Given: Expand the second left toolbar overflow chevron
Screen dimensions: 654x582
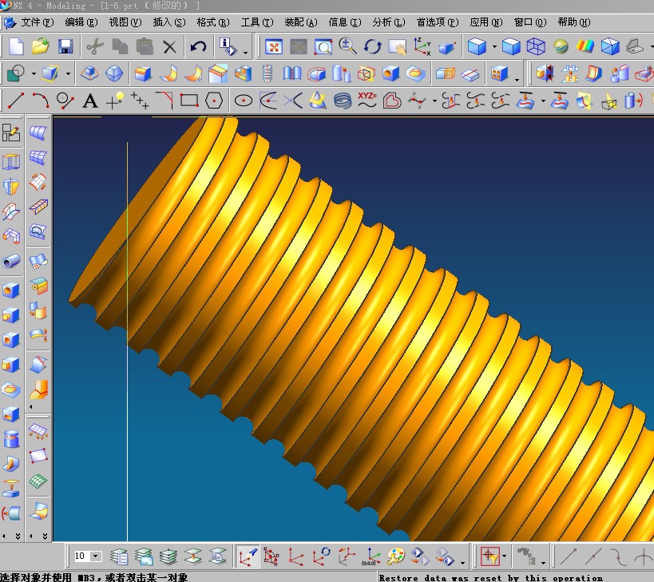Looking at the screenshot, I should click(45, 536).
